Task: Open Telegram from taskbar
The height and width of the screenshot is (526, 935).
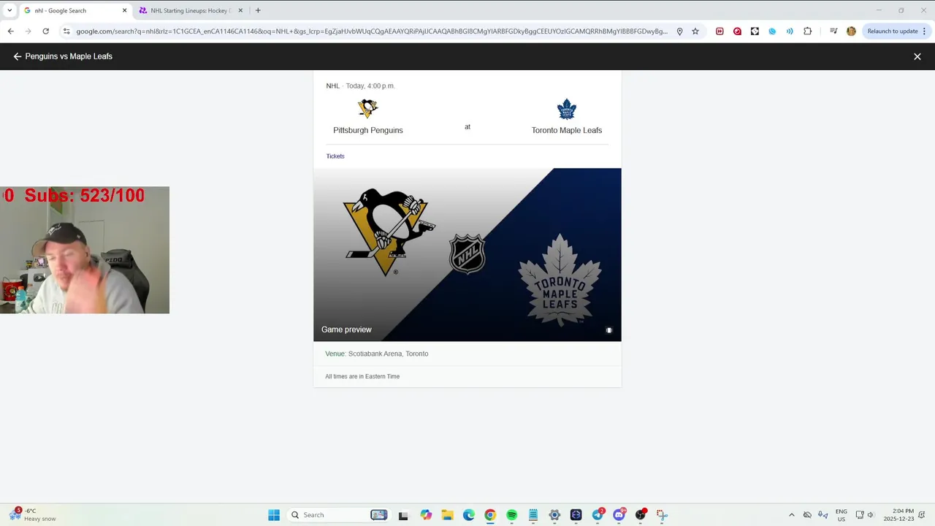Action: coord(598,515)
